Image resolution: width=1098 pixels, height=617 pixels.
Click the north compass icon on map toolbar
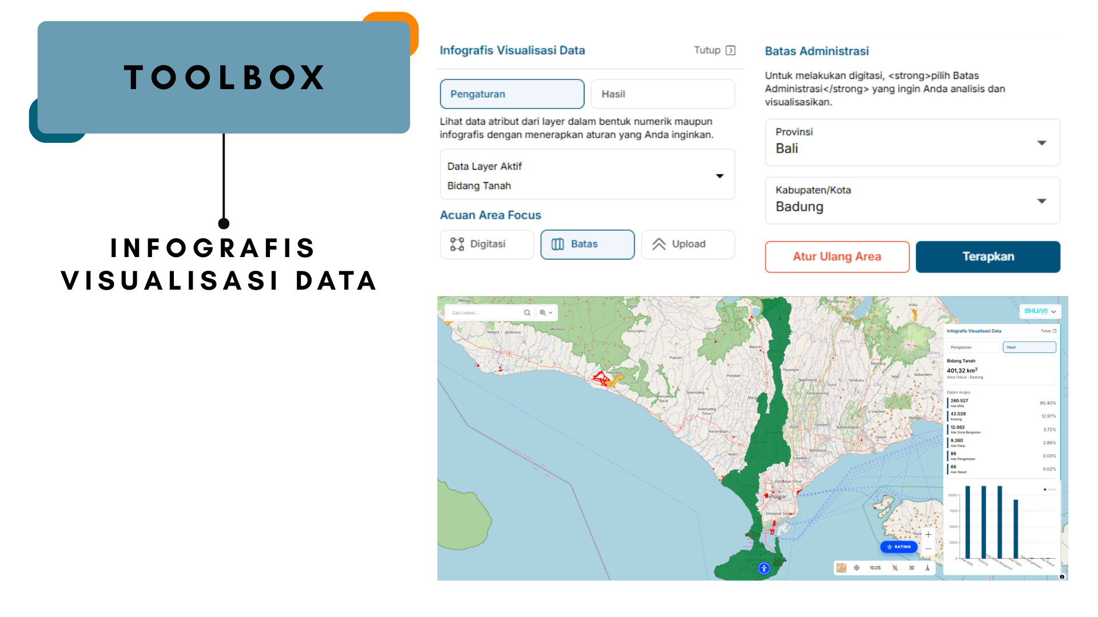point(927,568)
